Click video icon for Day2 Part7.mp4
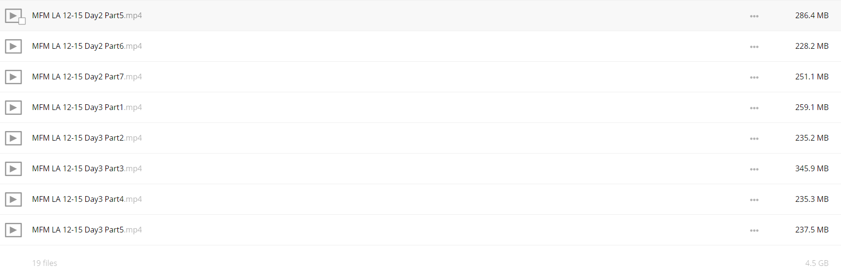 tap(13, 77)
